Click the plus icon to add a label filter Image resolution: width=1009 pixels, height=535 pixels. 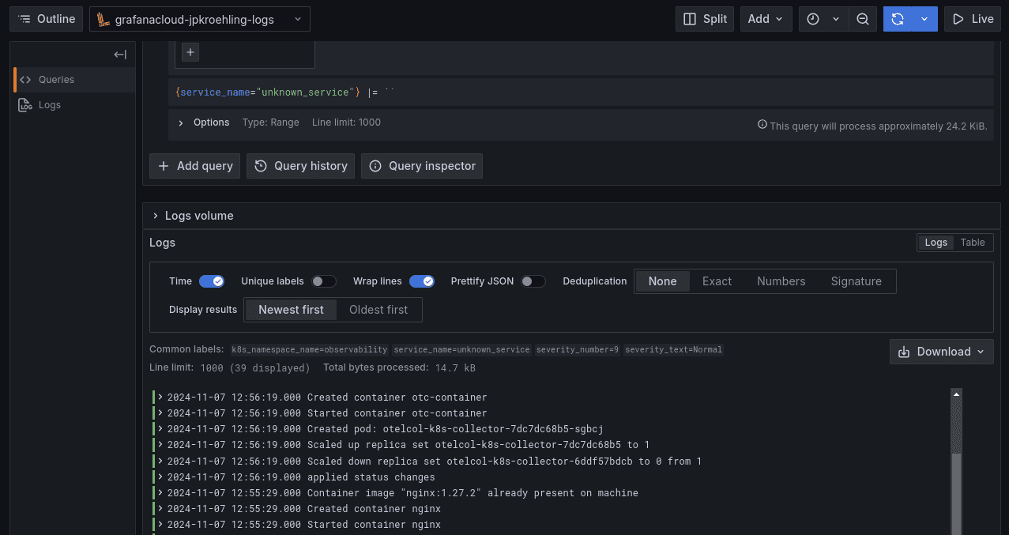189,51
